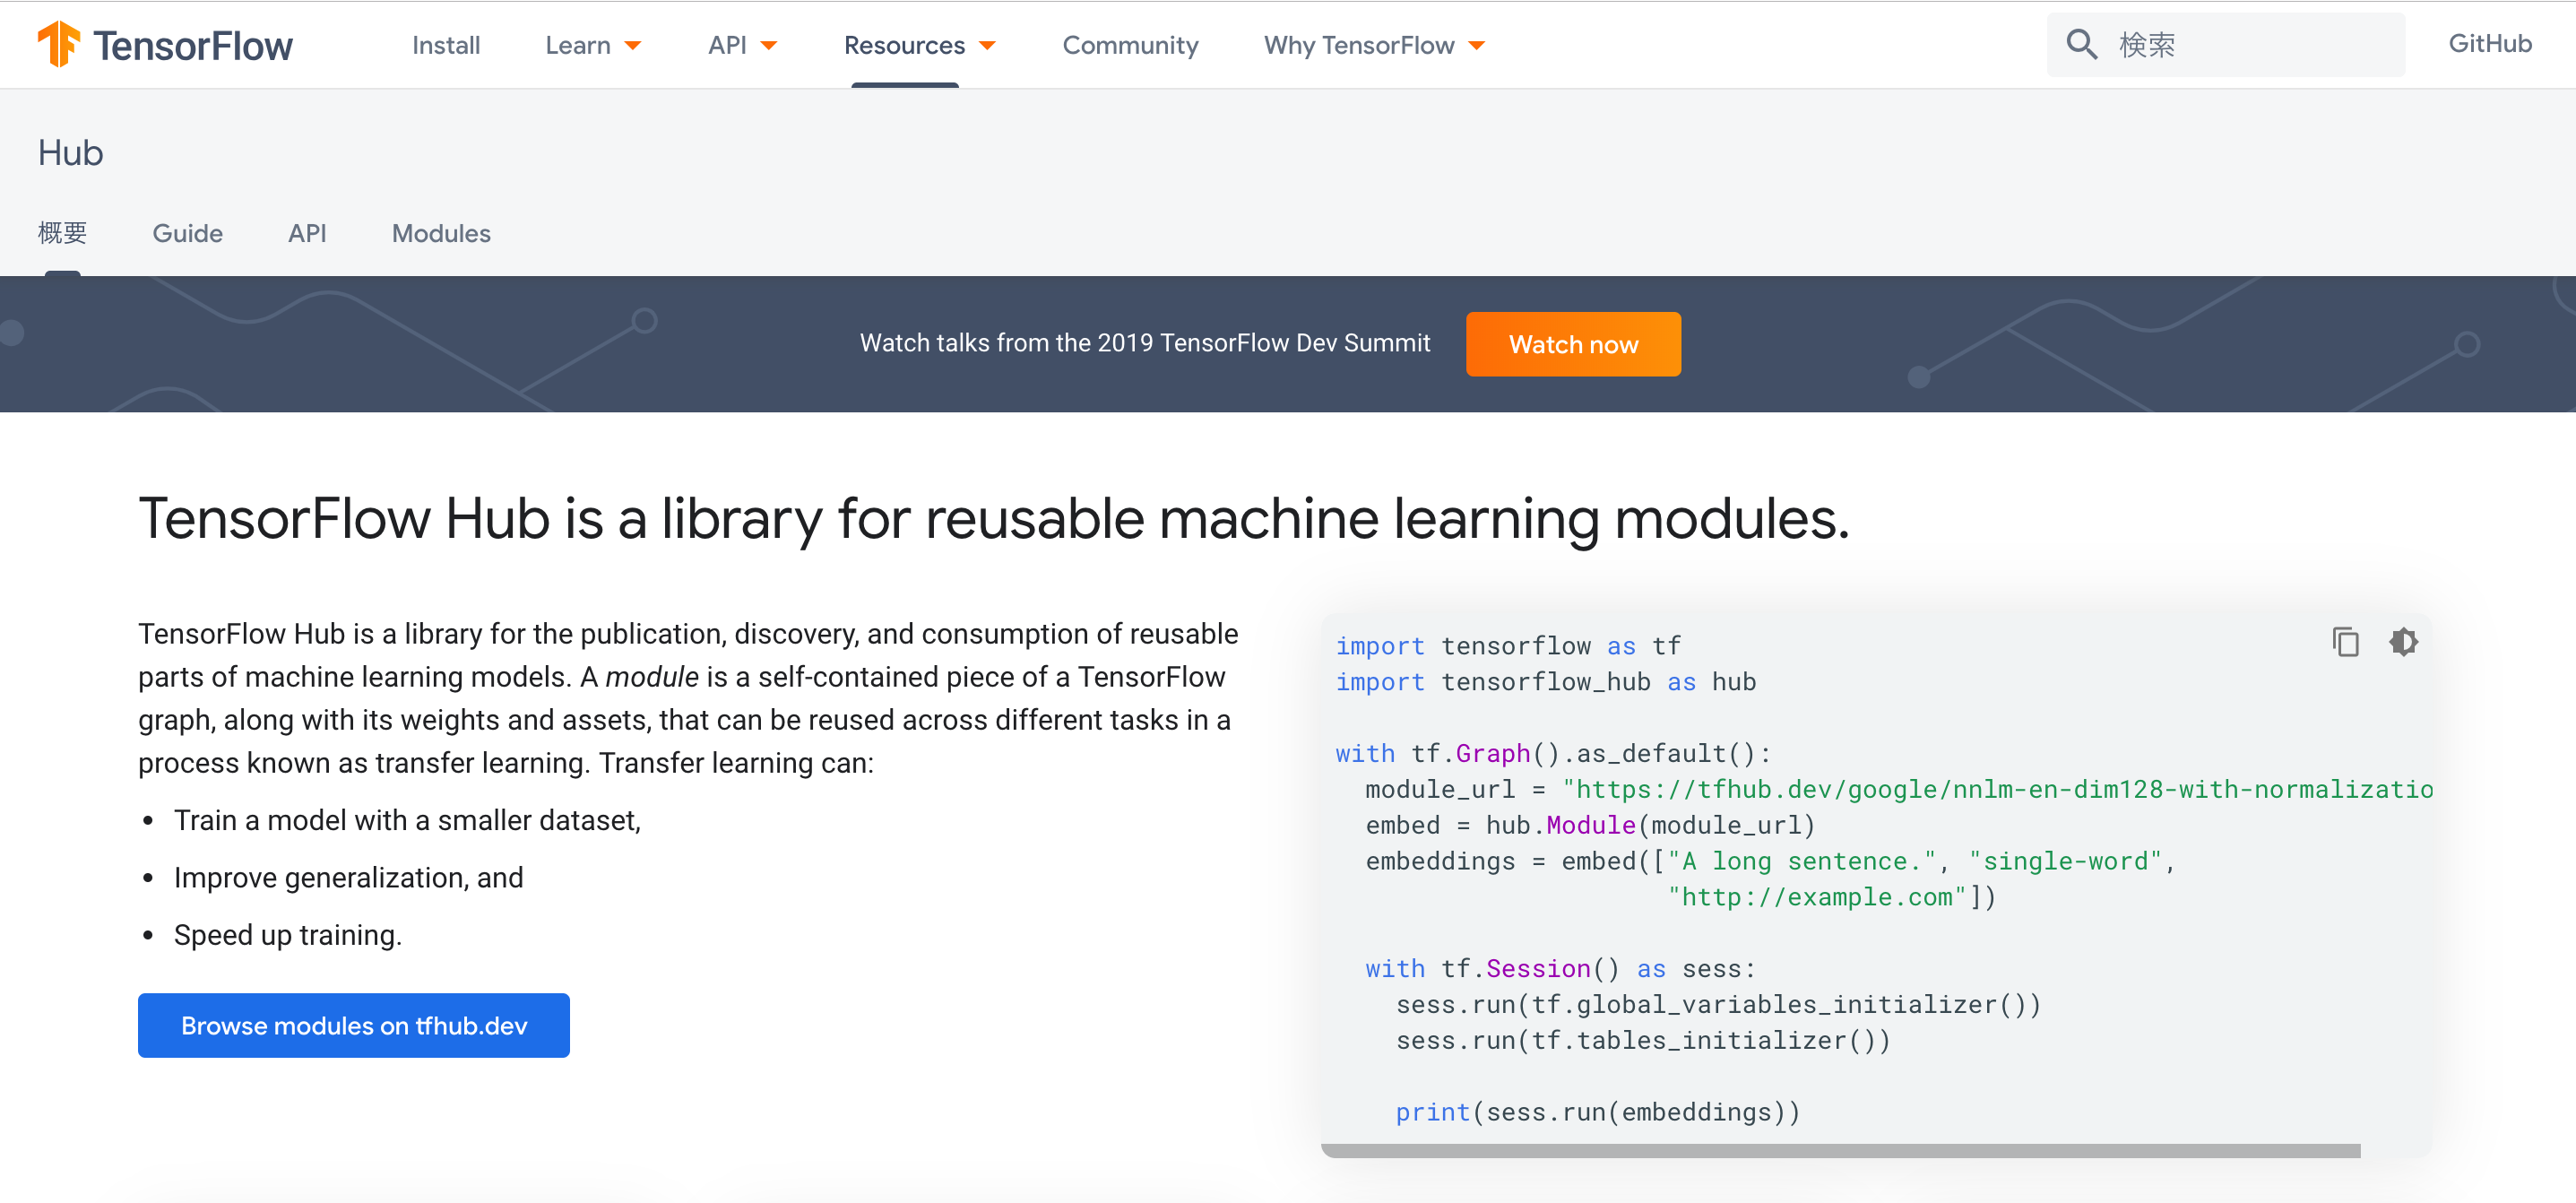
Task: Click the TensorFlow logo icon
Action: click(58, 44)
